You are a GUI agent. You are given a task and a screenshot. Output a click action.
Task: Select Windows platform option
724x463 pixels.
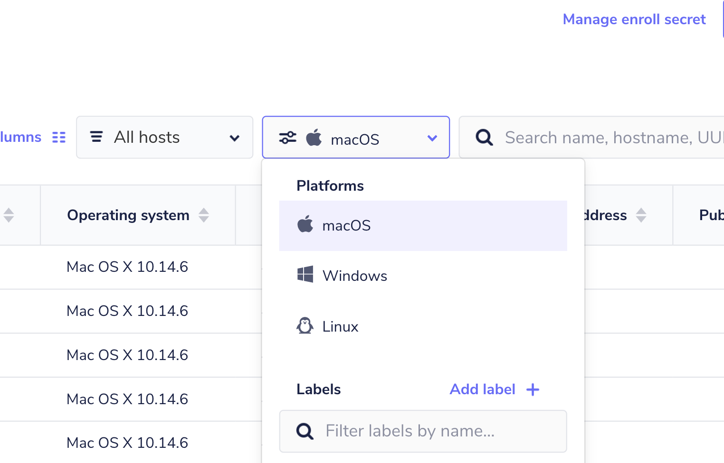coord(423,276)
